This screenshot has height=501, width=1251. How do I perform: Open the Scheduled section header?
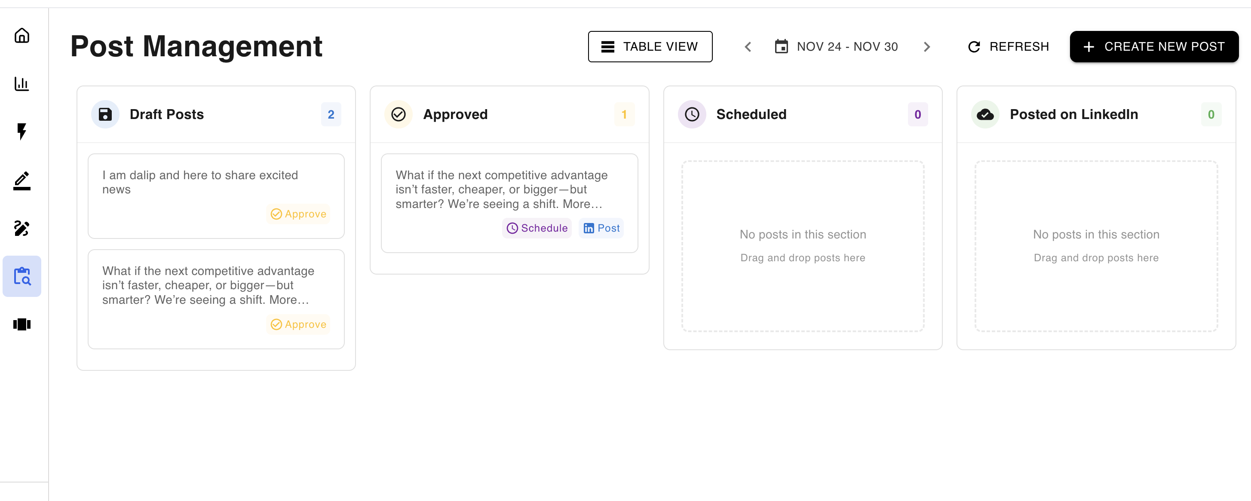(x=751, y=114)
